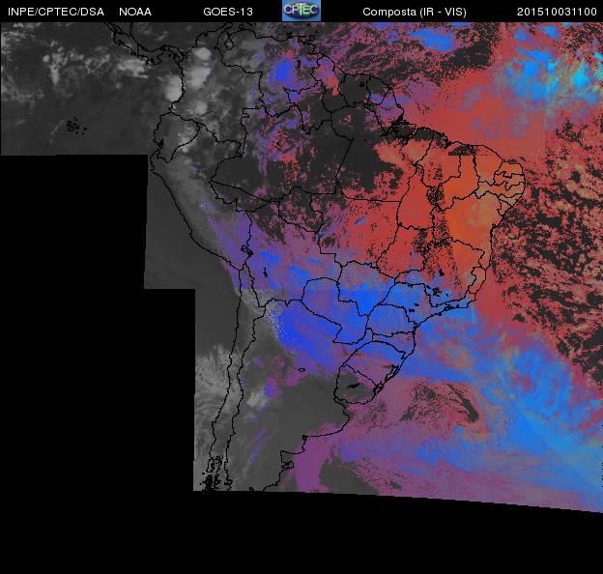
Task: Click the NOAA label in the header
Action: (x=135, y=12)
